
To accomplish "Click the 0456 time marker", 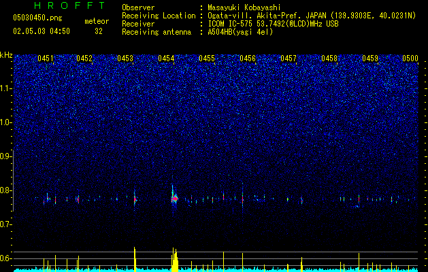I will pos(248,58).
